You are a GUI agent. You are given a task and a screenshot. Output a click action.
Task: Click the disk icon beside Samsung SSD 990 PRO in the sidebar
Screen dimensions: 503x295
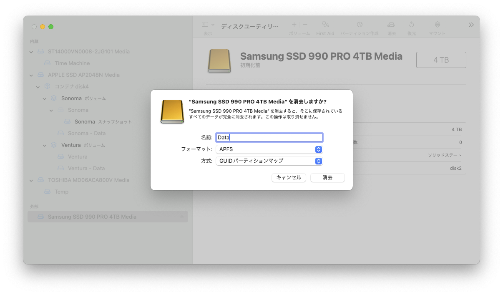[40, 217]
